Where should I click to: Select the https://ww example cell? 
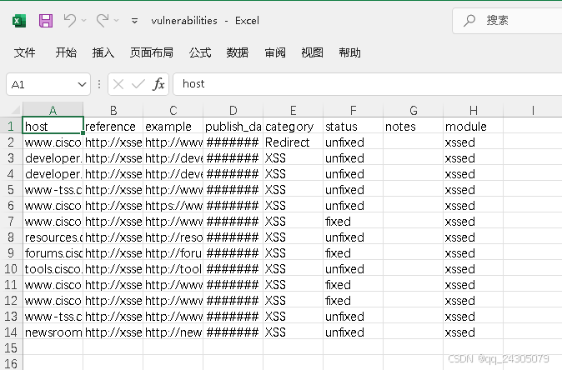173,206
